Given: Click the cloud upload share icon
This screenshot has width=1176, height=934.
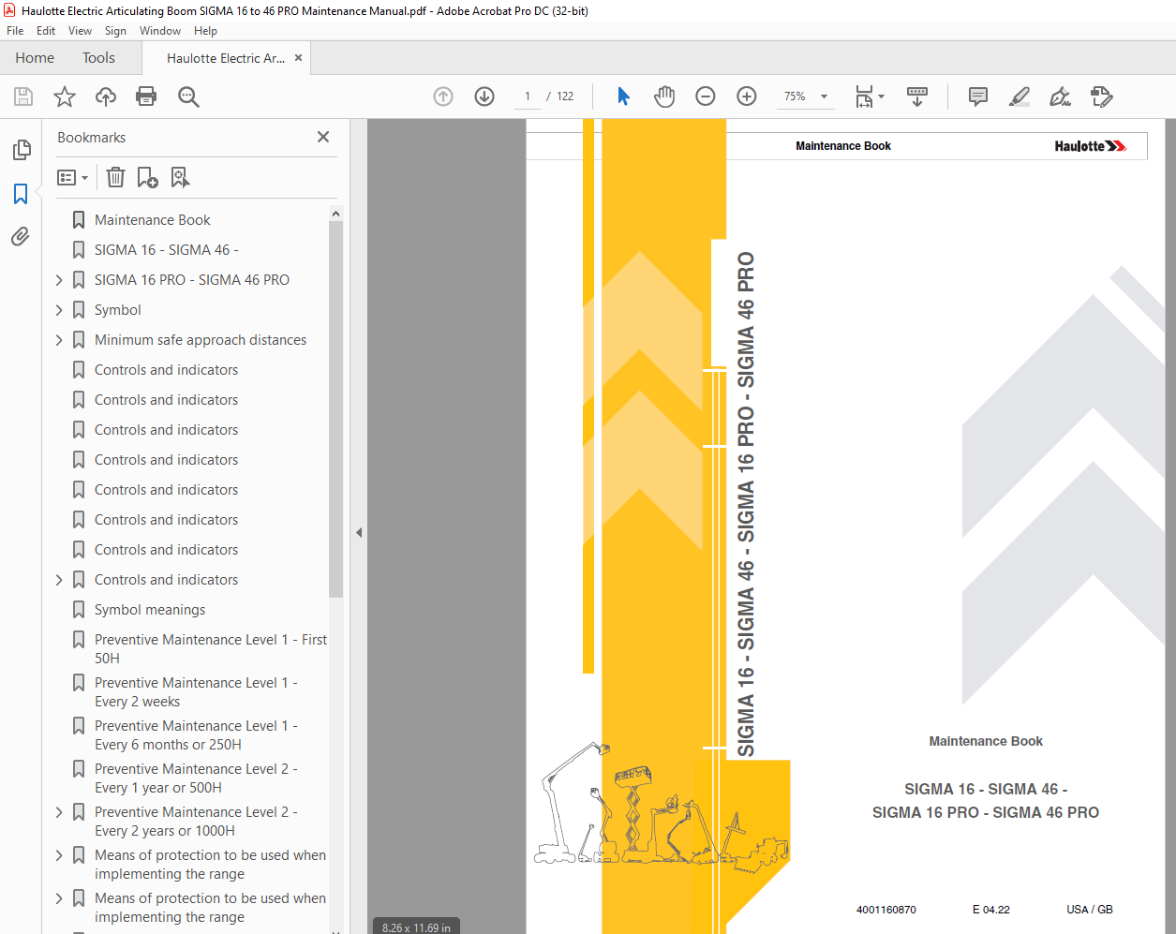Looking at the screenshot, I should [106, 96].
